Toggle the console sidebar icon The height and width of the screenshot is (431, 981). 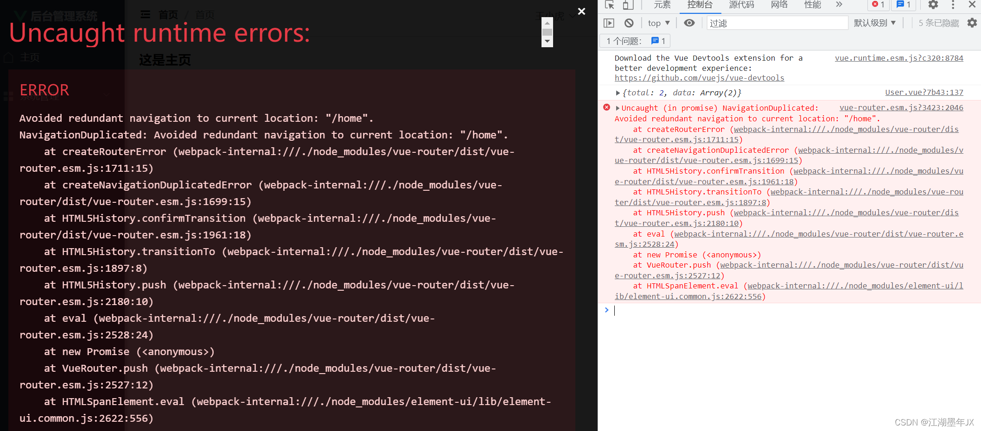(609, 23)
